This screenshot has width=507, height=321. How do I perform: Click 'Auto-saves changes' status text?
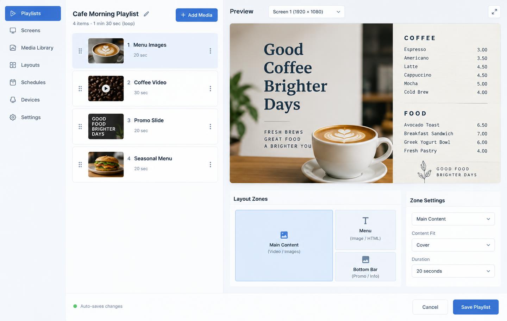tap(101, 306)
